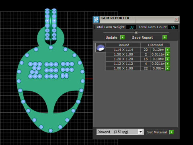Click the GEM REPORTER title bar text
The width and height of the screenshot is (193, 145).
point(115,18)
